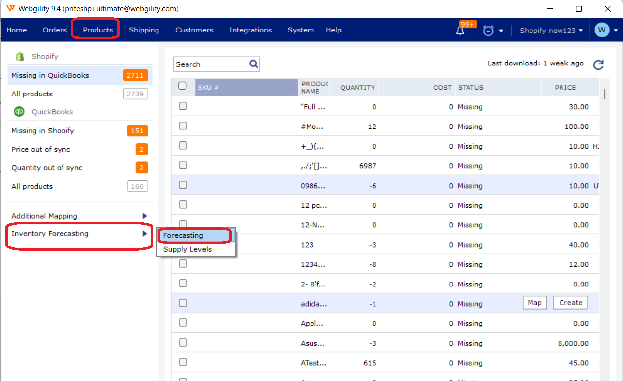This screenshot has width=623, height=381.
Task: Click the W user avatar icon
Action: click(602, 30)
